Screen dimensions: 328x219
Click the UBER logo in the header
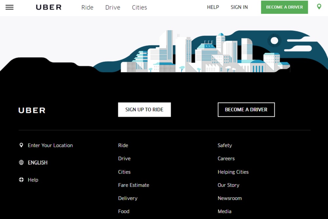pos(49,7)
